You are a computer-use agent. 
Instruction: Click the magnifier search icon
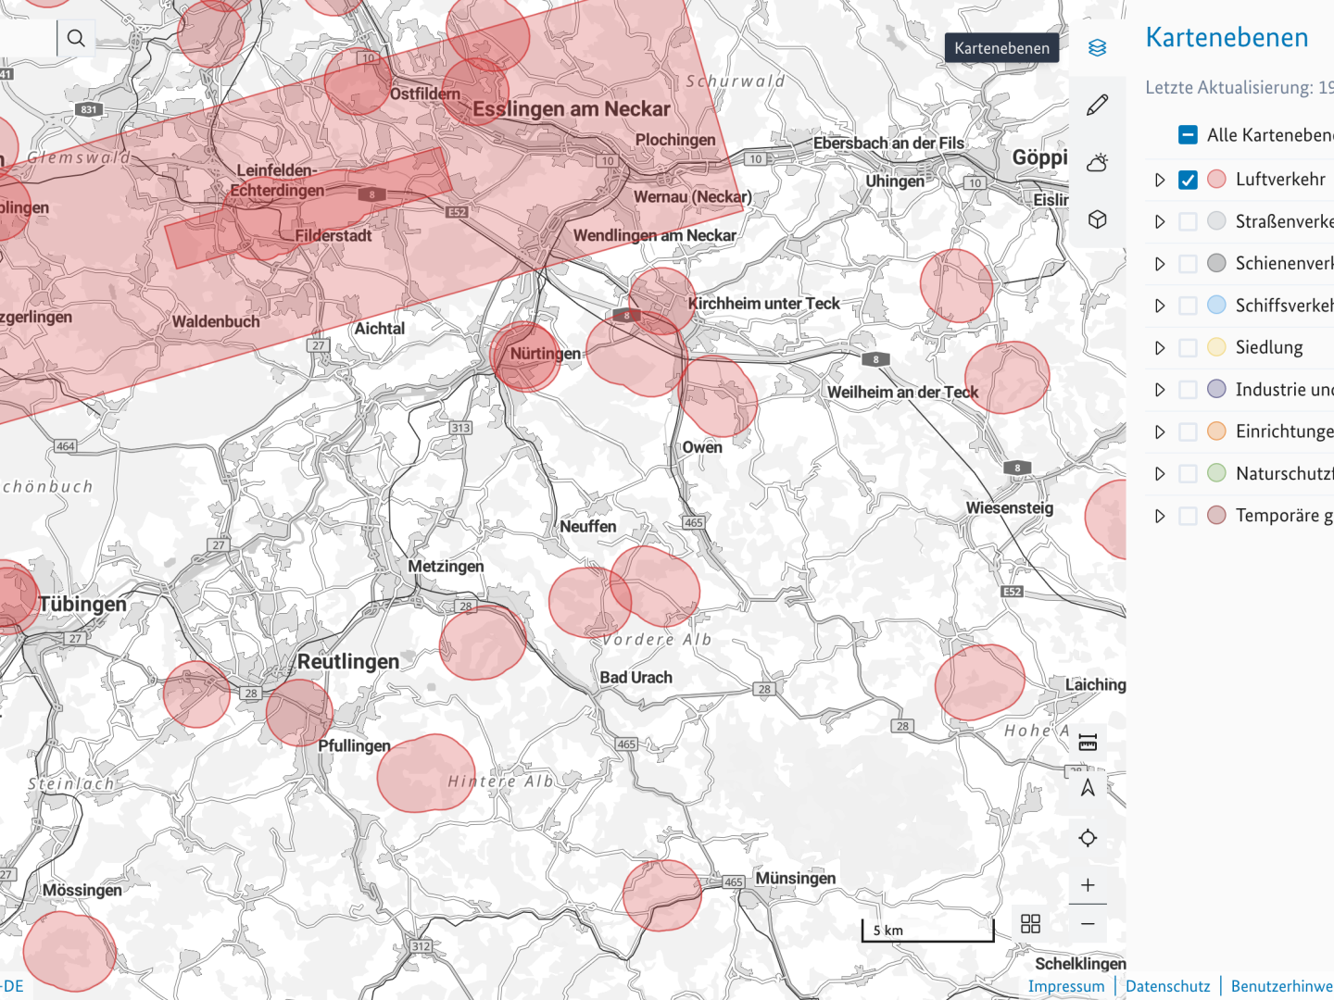[76, 38]
